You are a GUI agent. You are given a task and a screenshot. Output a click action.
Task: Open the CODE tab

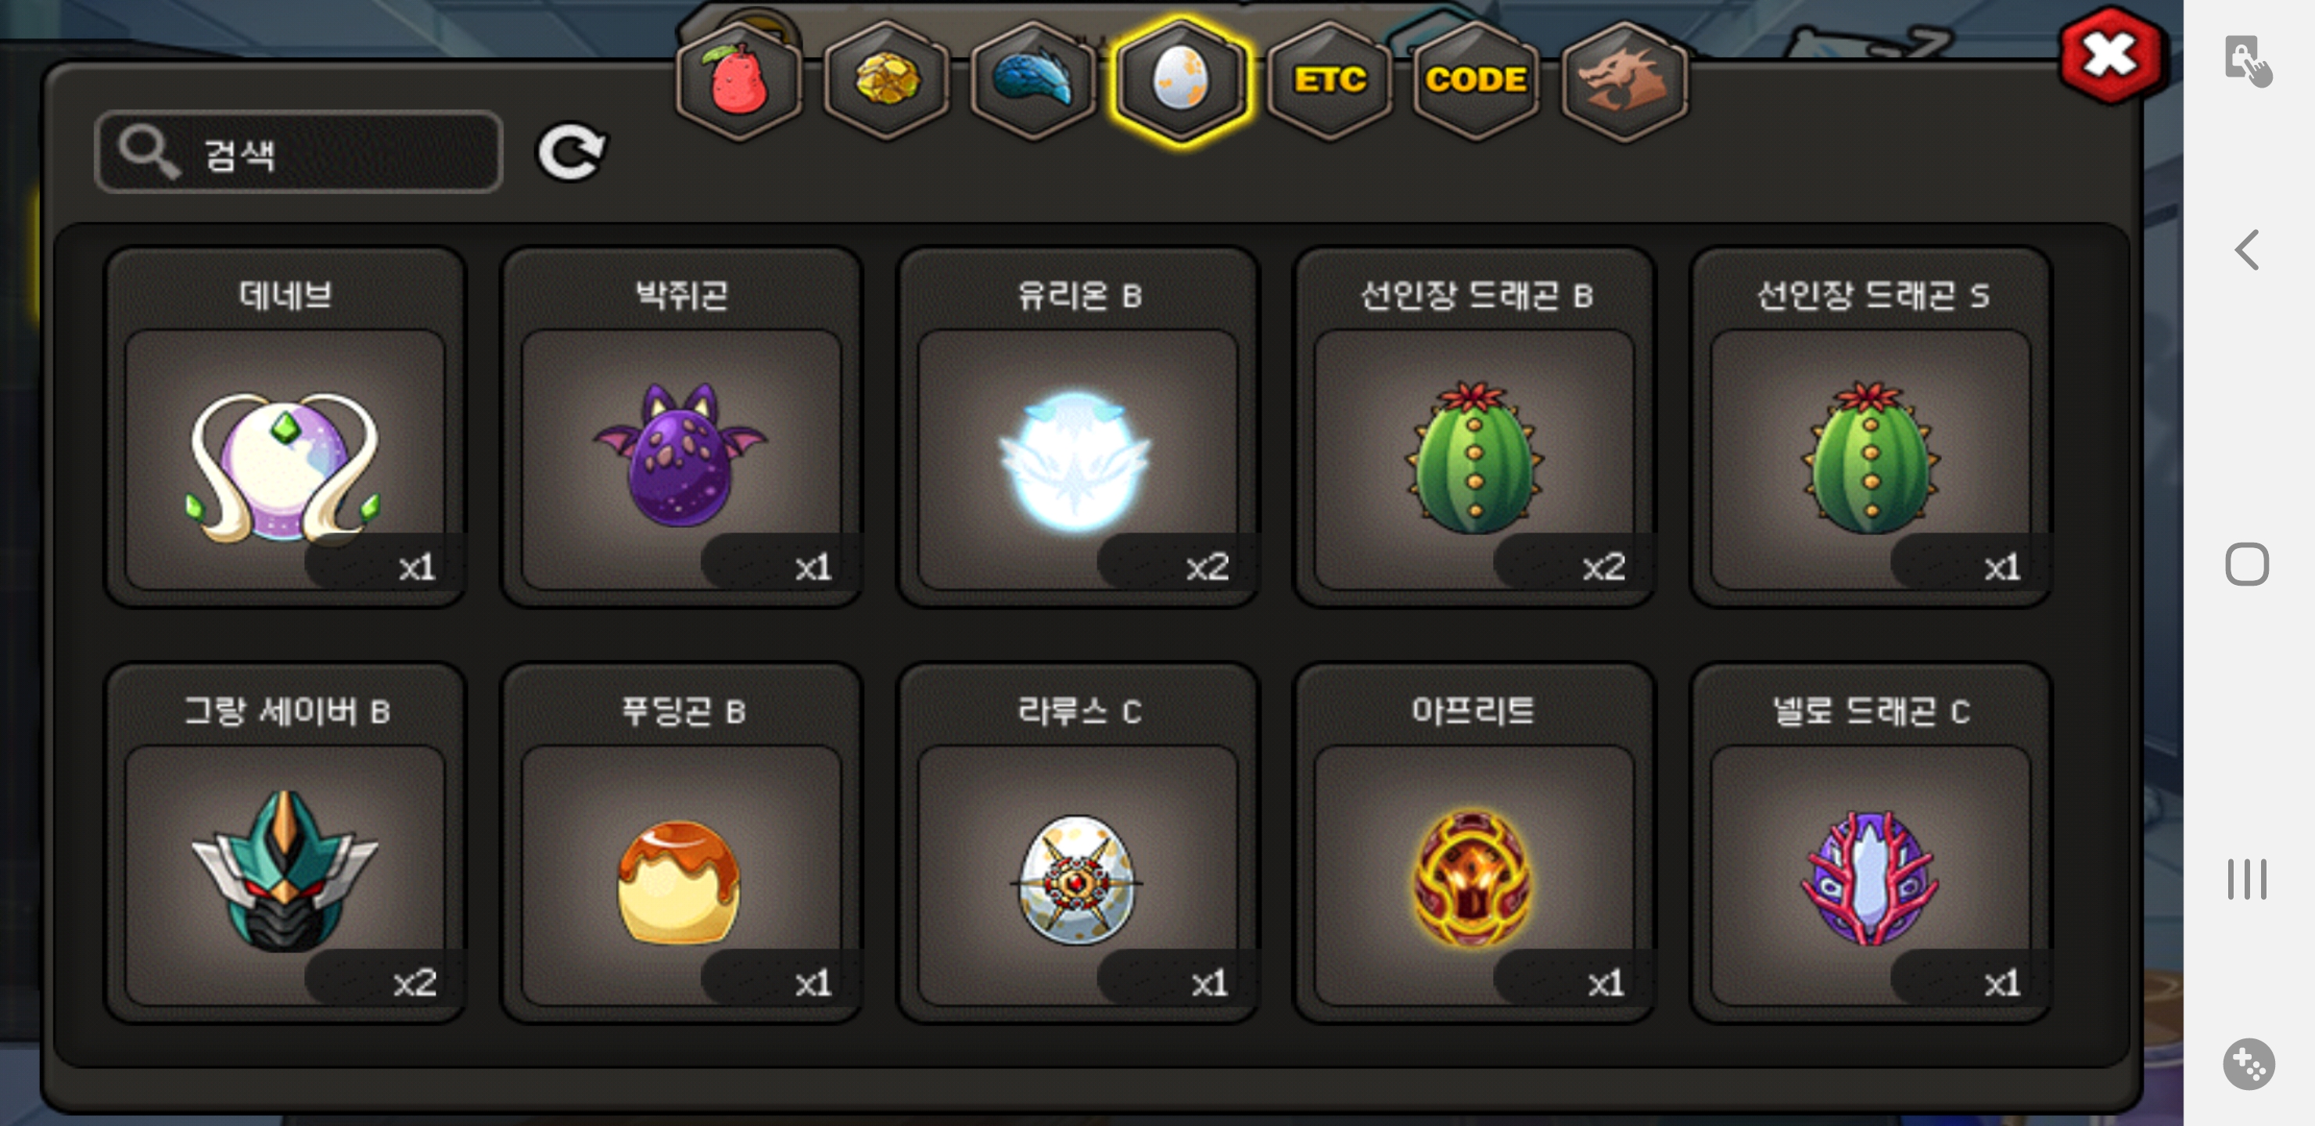(x=1476, y=81)
